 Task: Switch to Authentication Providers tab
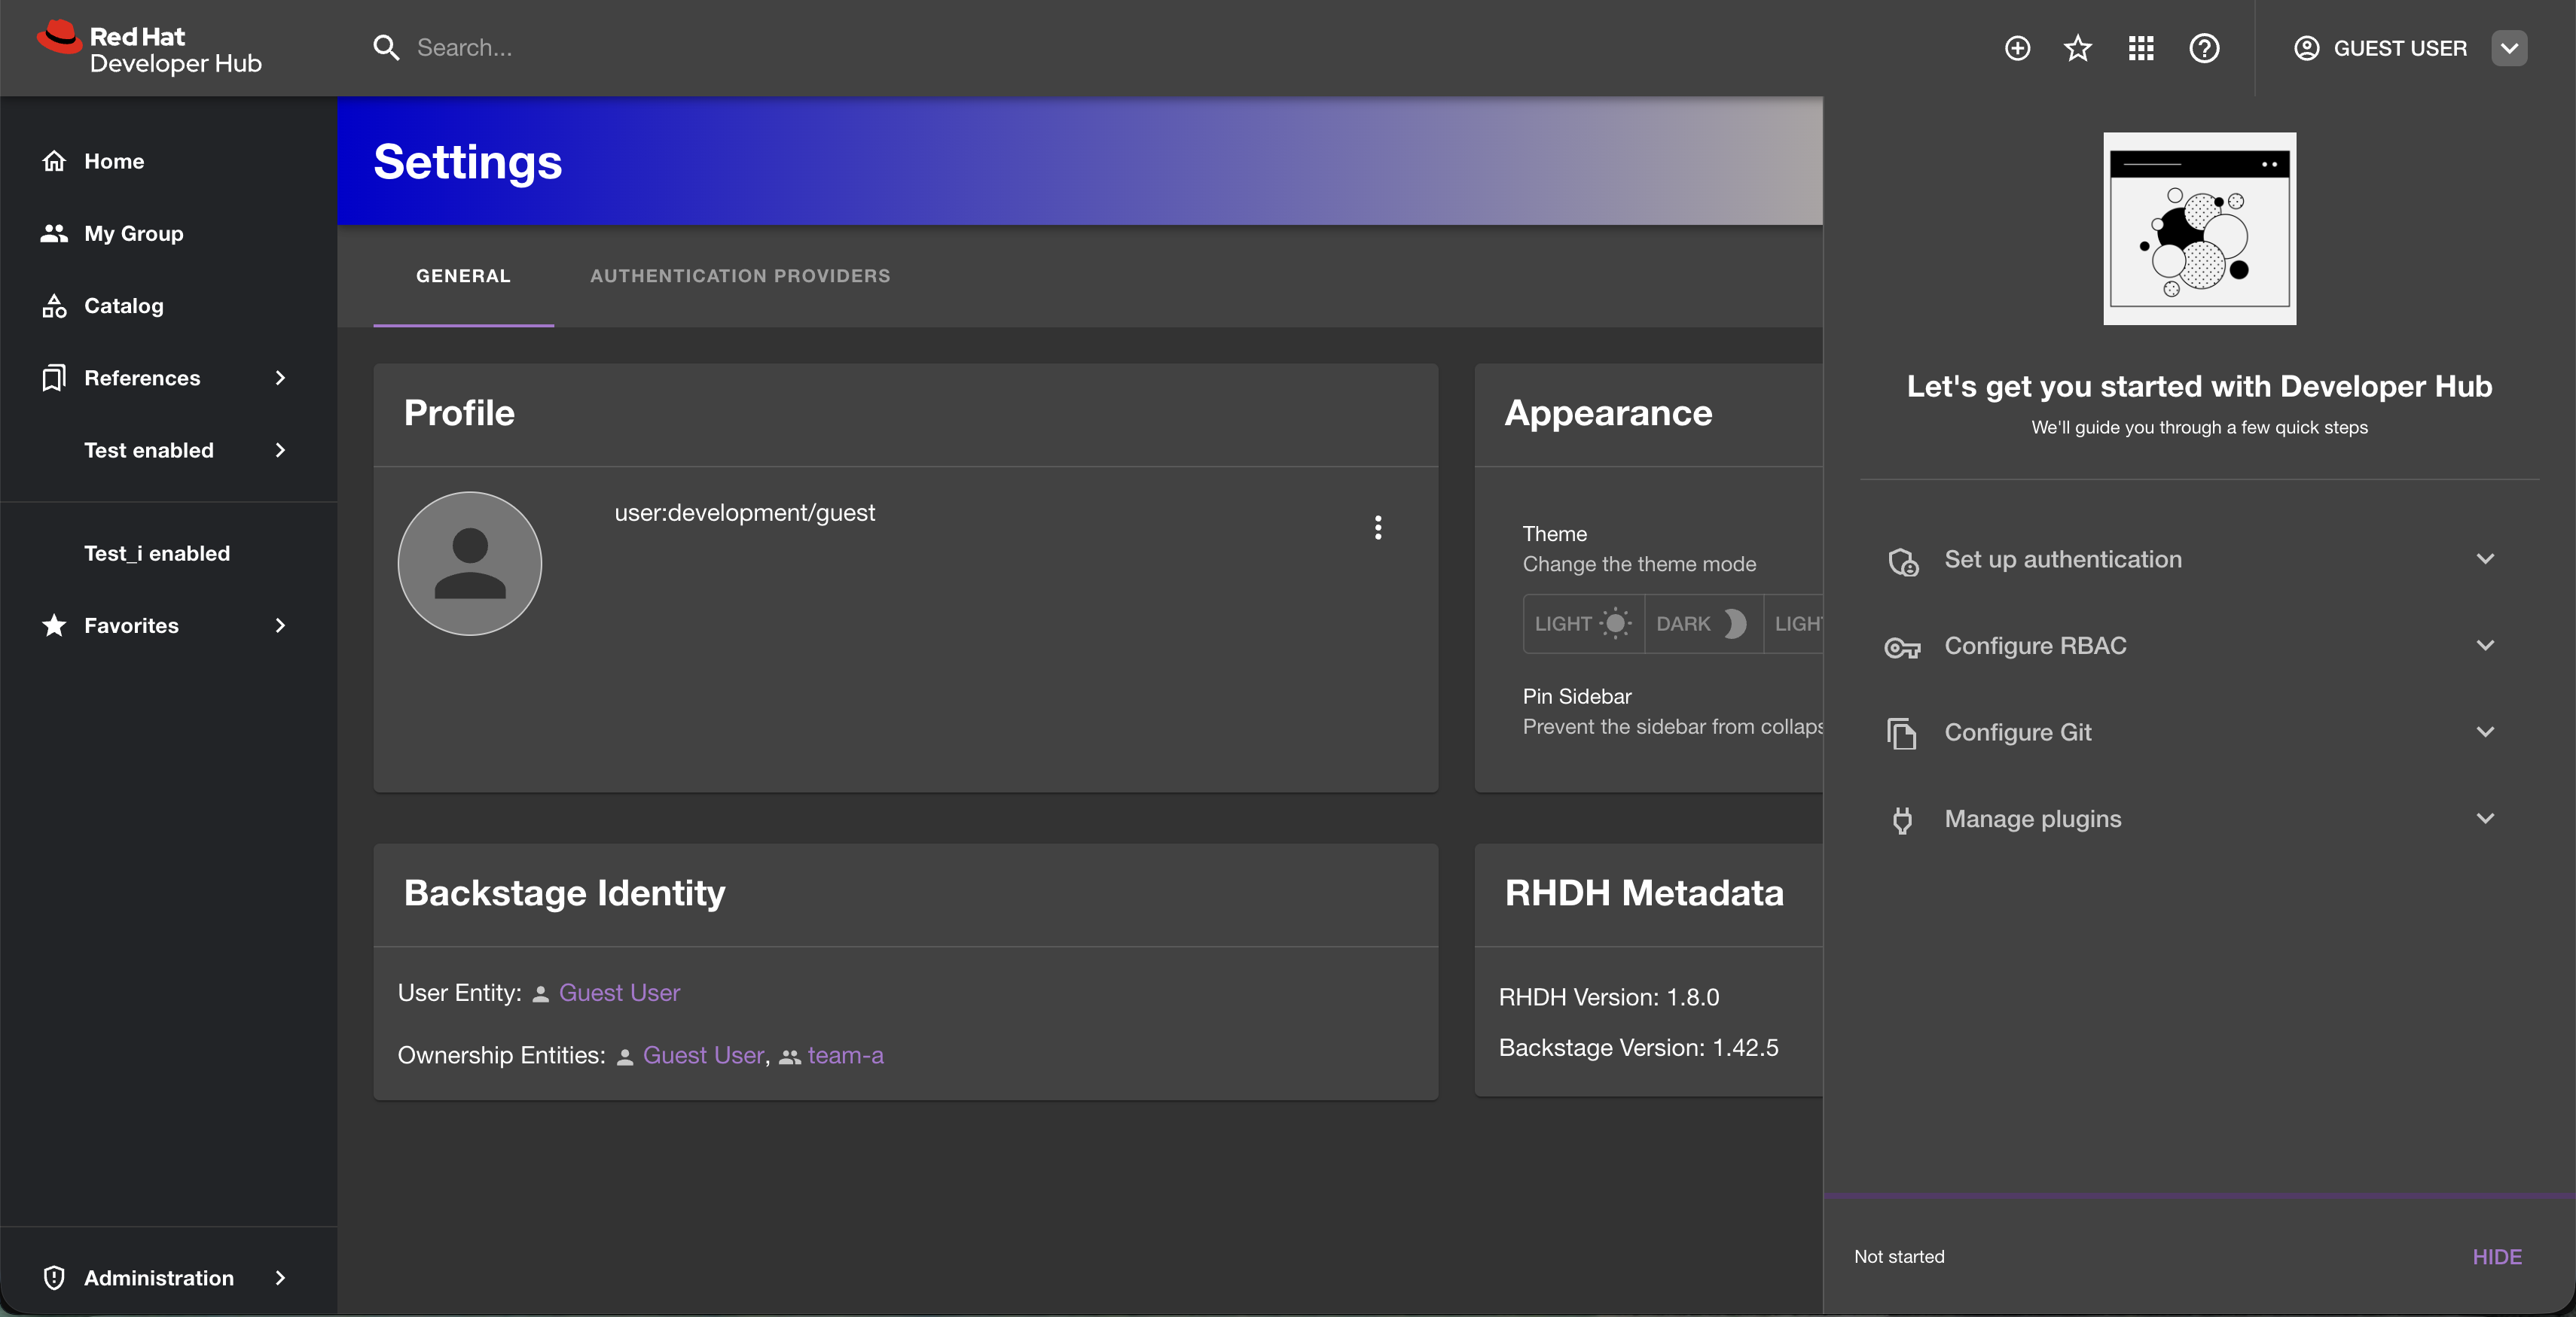point(740,275)
